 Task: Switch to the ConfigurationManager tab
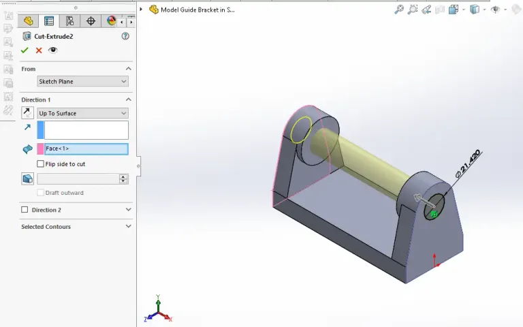pyautogui.click(x=69, y=21)
